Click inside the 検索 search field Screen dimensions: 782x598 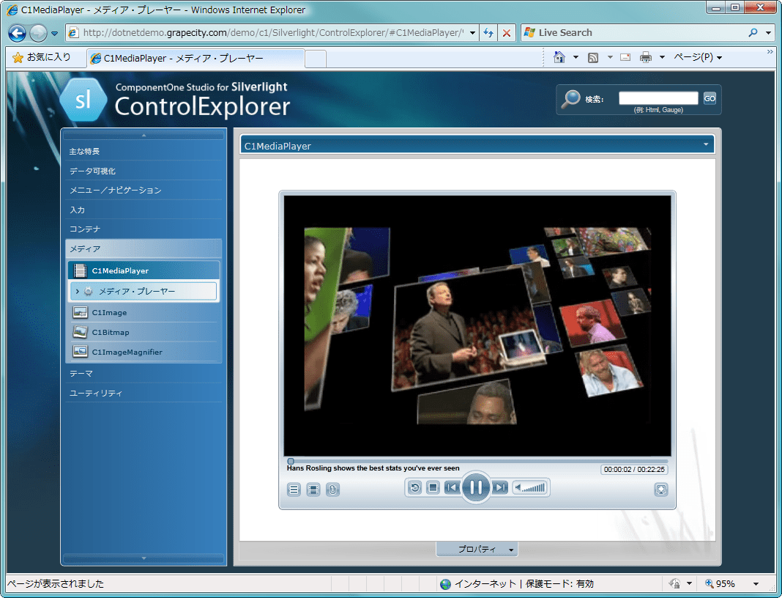658,97
